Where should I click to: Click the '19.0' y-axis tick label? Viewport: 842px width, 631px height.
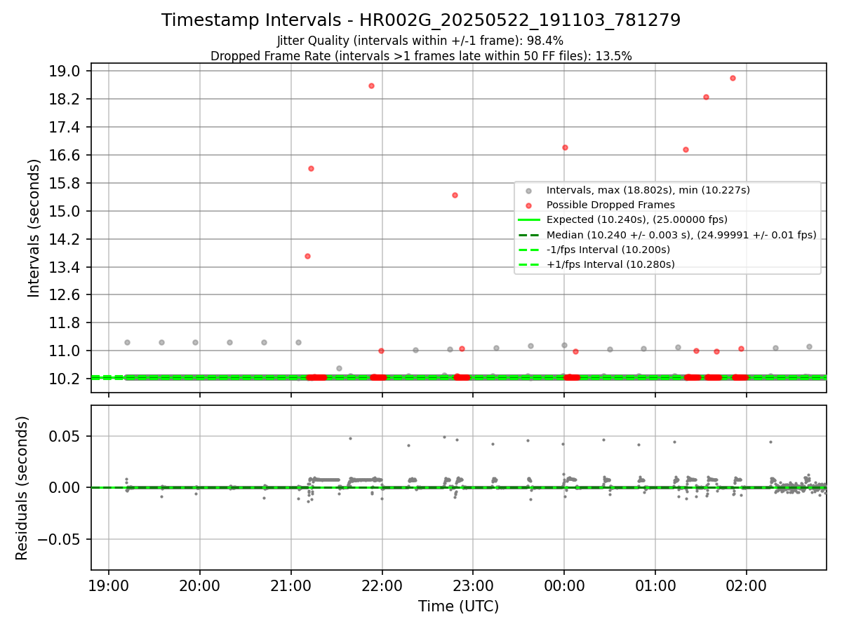(x=66, y=72)
